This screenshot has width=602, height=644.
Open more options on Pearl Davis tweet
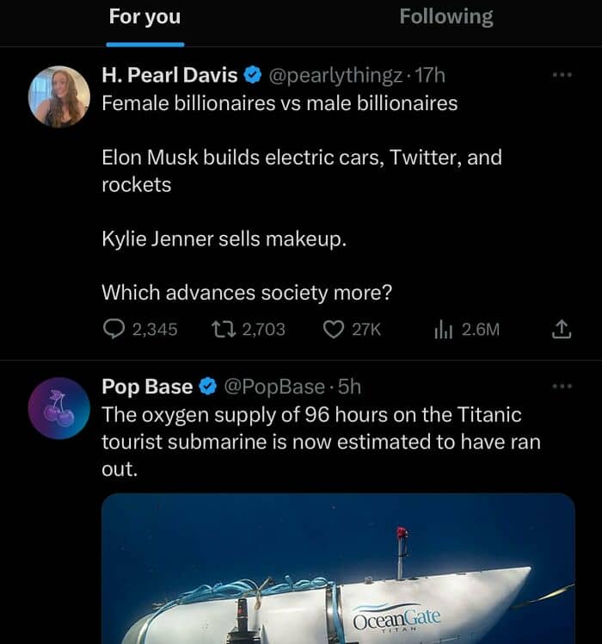click(562, 75)
